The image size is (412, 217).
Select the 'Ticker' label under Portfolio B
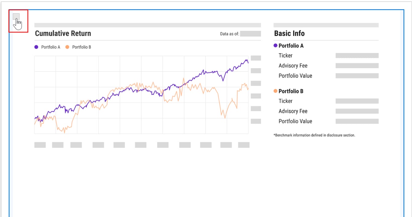pyautogui.click(x=286, y=101)
